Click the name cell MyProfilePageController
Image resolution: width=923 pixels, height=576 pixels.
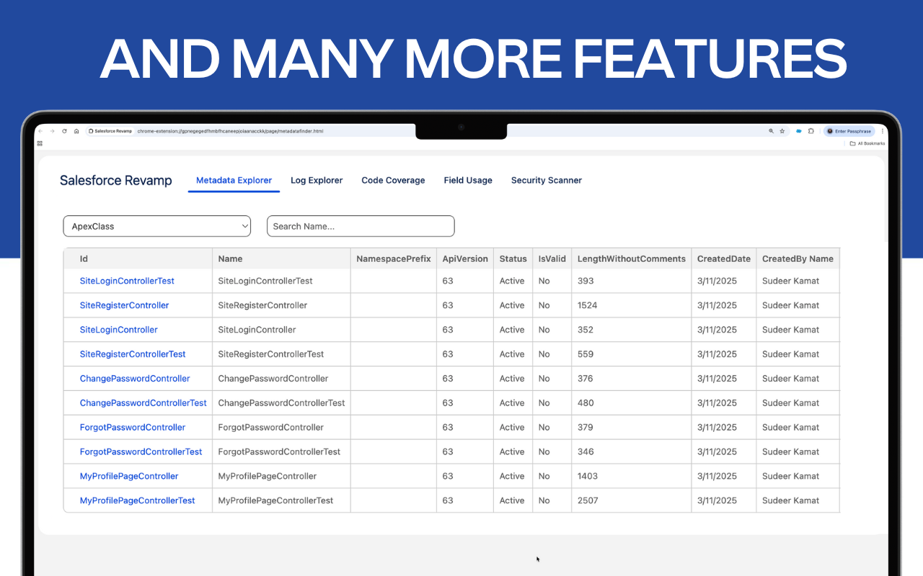pyautogui.click(x=268, y=477)
